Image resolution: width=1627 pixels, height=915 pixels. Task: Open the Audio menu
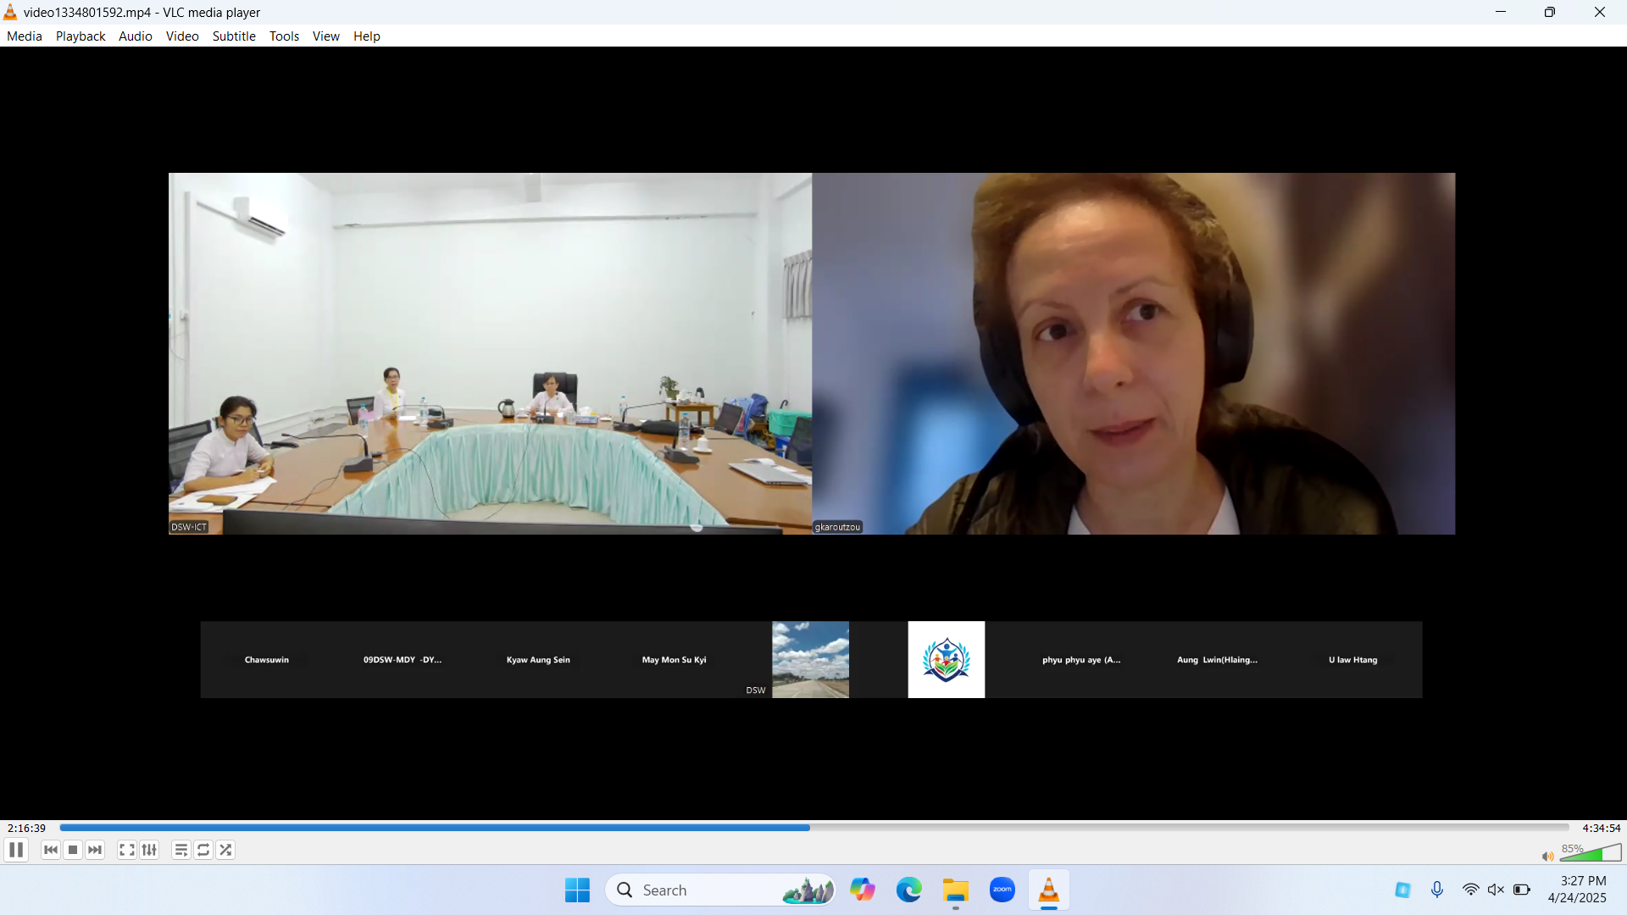pyautogui.click(x=136, y=36)
